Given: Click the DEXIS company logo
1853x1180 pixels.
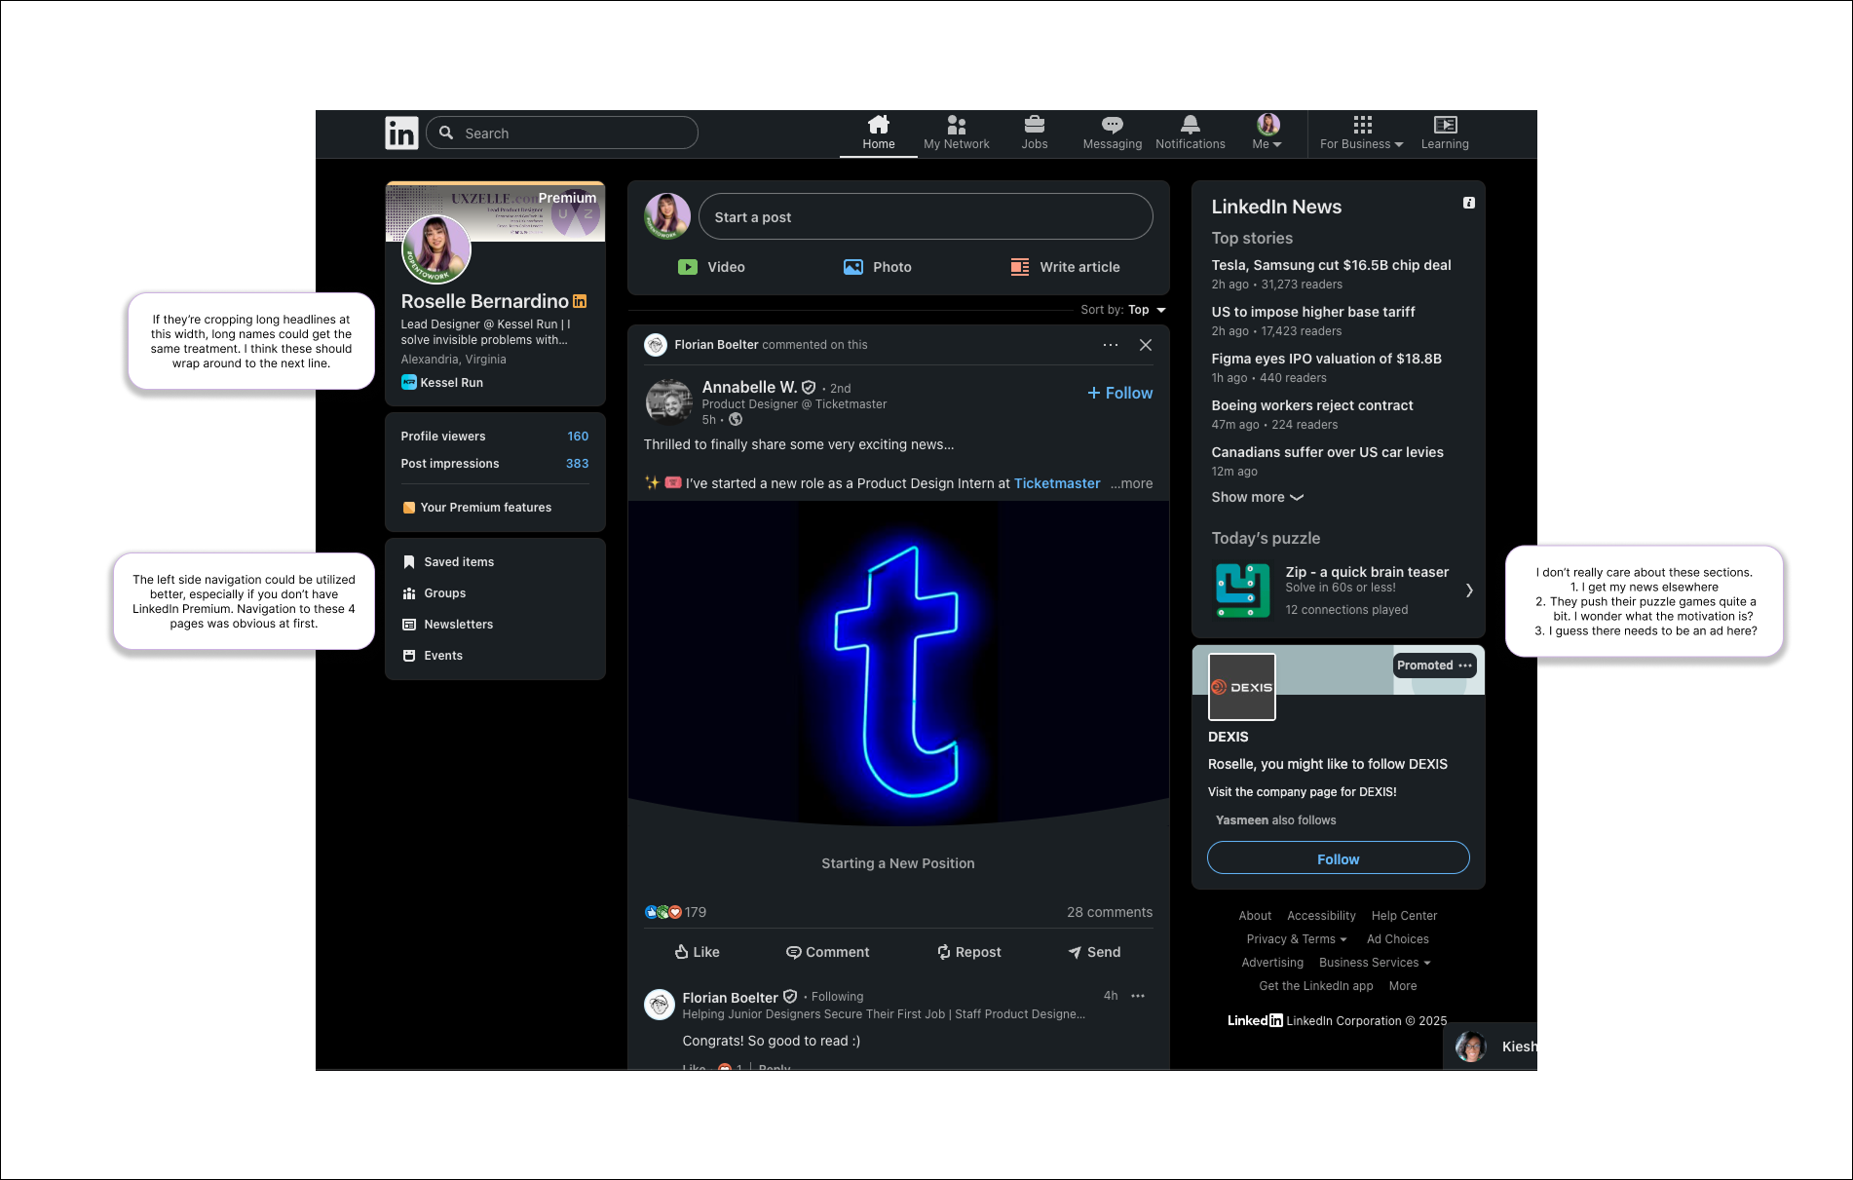Looking at the screenshot, I should (x=1242, y=687).
